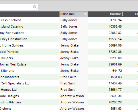Click Andrew Watson in Designs row

72,96
